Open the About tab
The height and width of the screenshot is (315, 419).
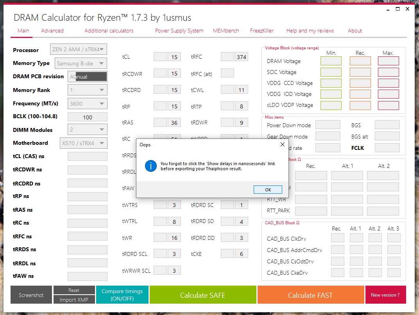355,31
